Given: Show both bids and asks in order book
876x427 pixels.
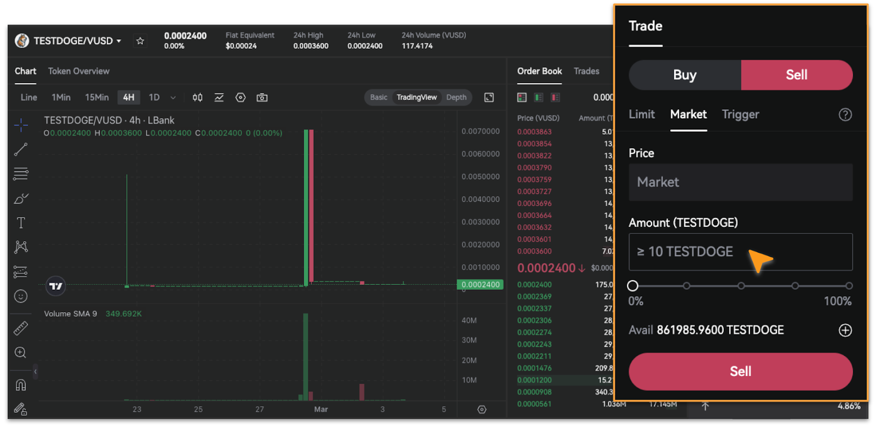Looking at the screenshot, I should 522,97.
